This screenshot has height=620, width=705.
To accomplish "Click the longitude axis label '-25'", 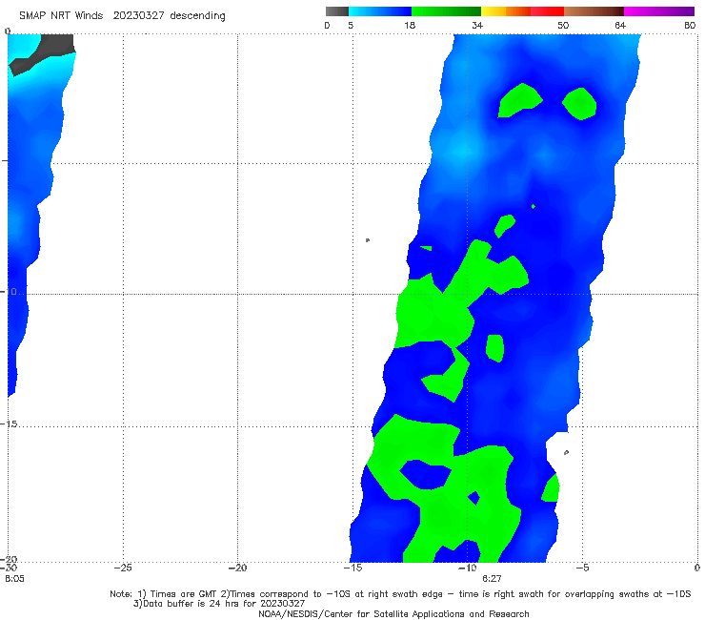I will [123, 568].
